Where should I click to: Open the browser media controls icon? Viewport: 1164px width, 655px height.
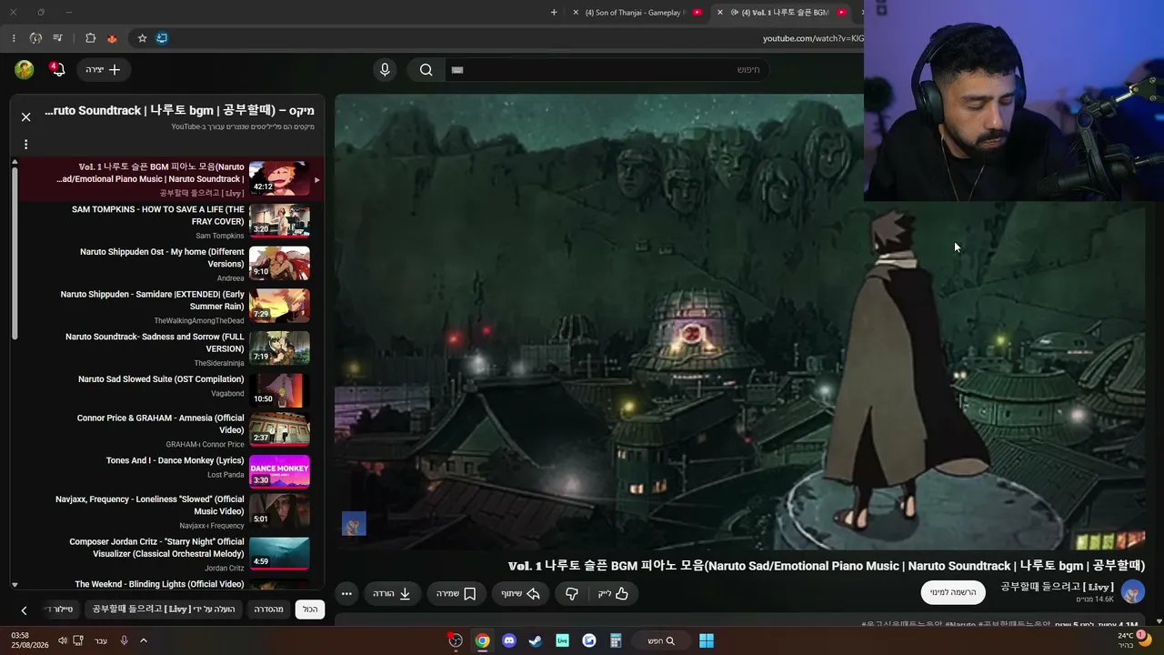pos(58,38)
